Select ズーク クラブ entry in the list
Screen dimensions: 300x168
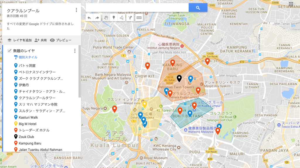[41, 79]
